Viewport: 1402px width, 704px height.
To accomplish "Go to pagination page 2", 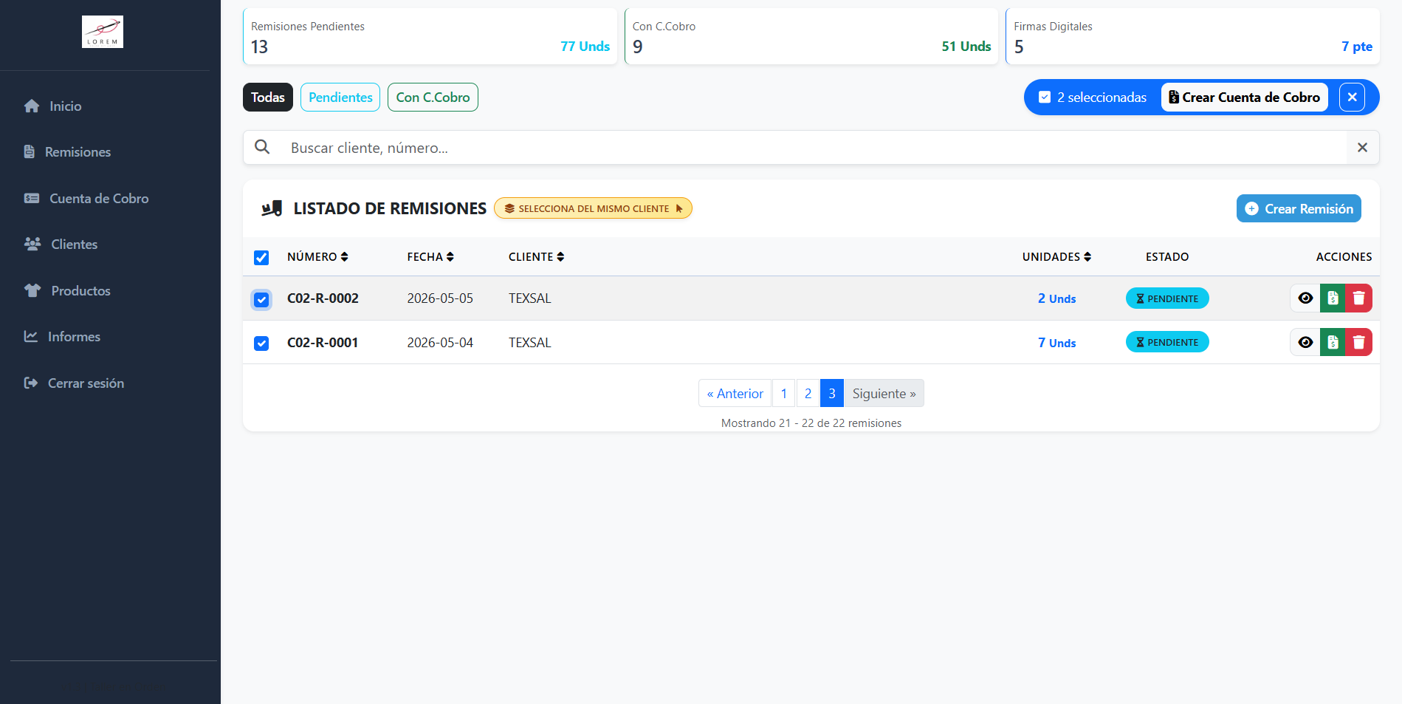I will tap(808, 394).
